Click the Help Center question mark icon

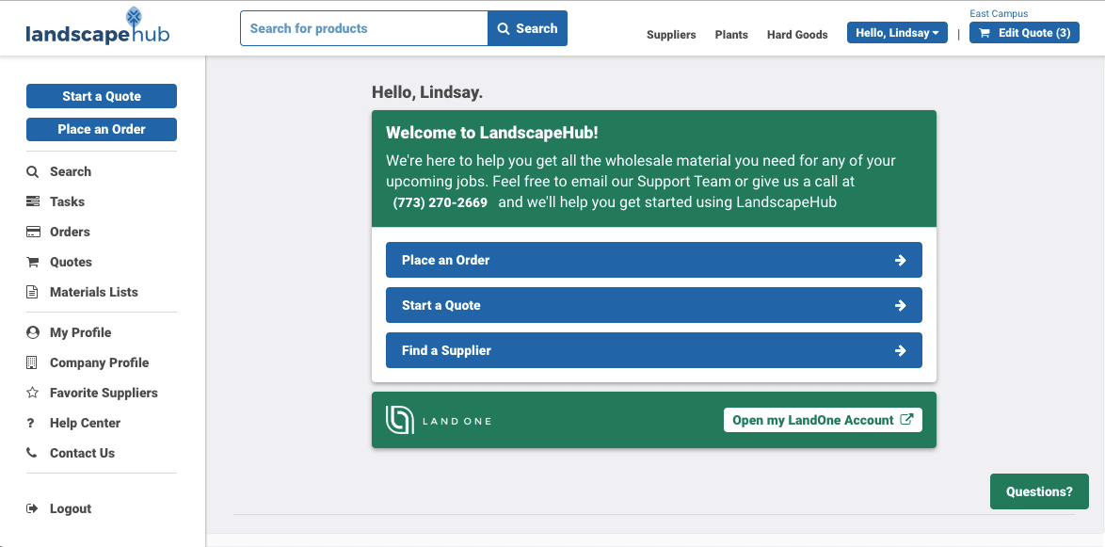[x=30, y=423]
